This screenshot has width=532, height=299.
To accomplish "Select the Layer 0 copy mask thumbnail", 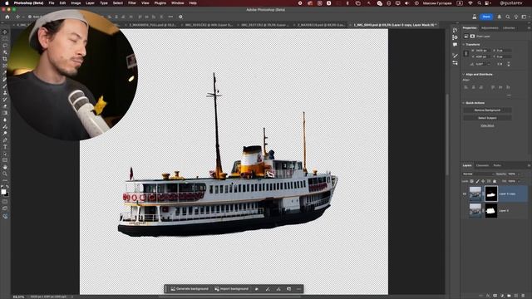I will 491,194.
